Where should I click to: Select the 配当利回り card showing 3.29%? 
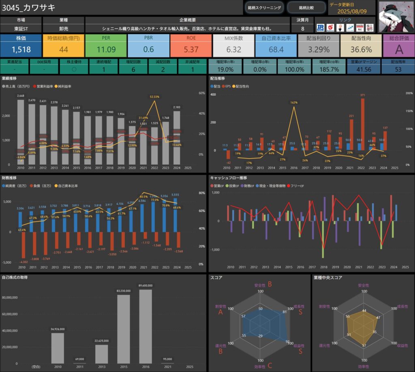[x=319, y=45]
